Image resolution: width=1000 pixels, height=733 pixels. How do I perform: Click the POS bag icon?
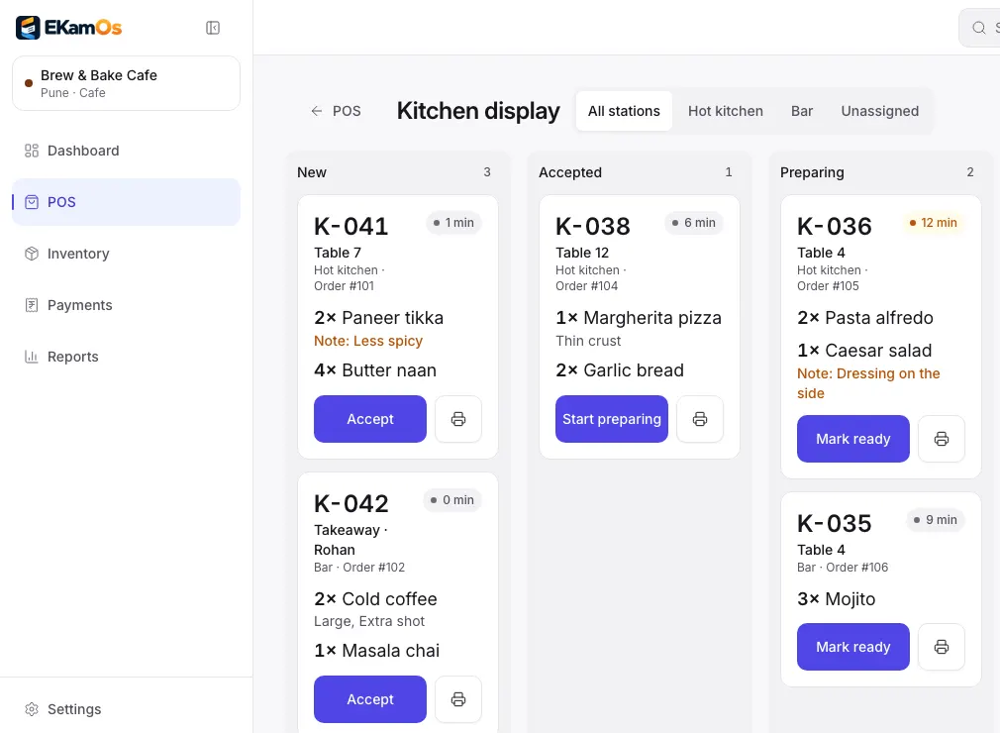(x=32, y=202)
